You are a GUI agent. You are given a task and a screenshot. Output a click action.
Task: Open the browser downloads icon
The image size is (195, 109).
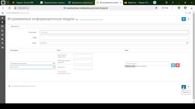(x=192, y=8)
